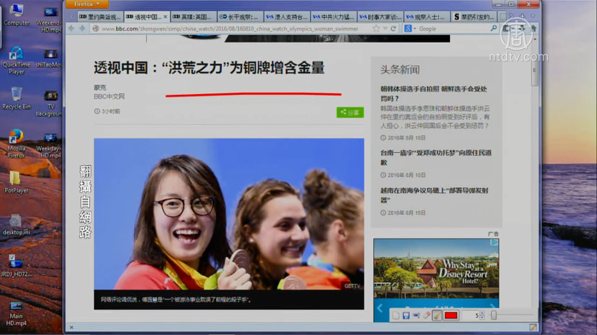
Task: Click the green 分享 share button
Action: [350, 112]
